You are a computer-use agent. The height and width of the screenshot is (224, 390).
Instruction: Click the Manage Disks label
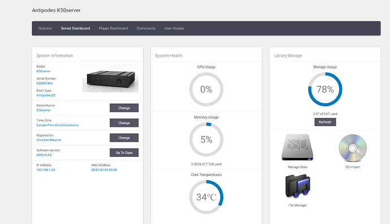[x=297, y=167]
